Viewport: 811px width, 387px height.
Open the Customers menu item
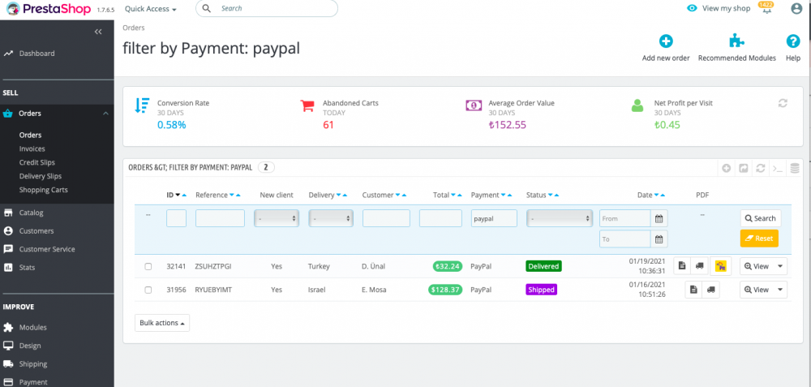click(36, 231)
